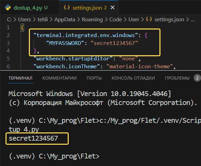Click the modified count 2 on settings.json tab

(105, 8)
